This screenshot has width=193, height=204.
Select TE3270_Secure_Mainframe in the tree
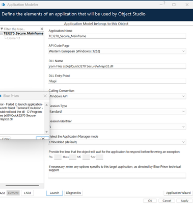pos(23,33)
